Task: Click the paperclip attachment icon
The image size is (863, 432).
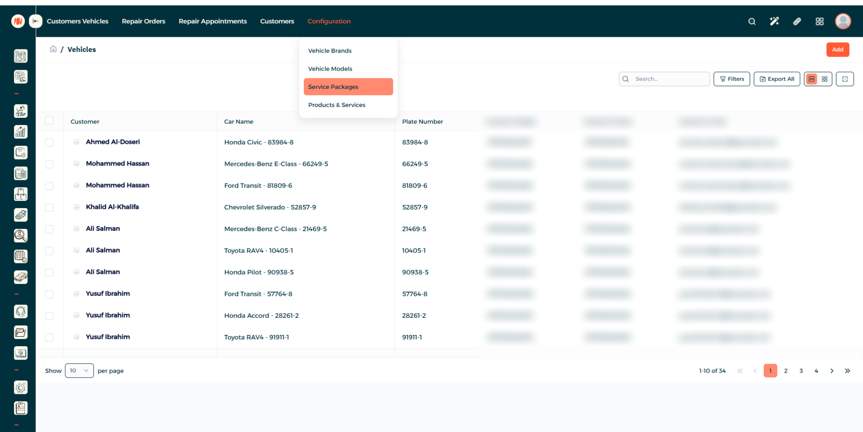Action: [797, 22]
